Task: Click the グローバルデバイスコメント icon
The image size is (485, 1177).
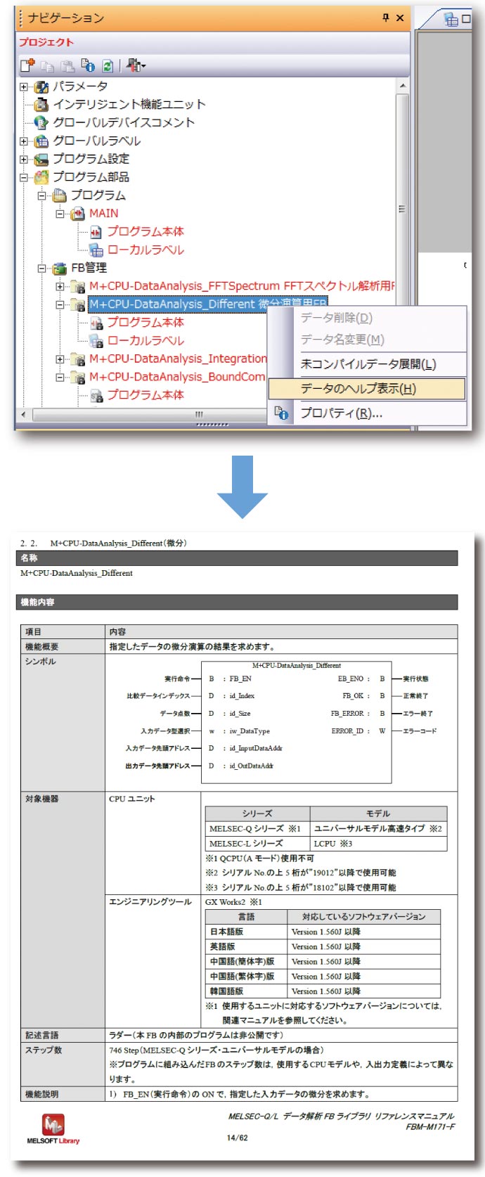Action: point(41,123)
